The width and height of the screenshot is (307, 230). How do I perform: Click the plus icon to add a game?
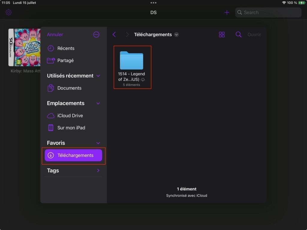click(x=227, y=12)
